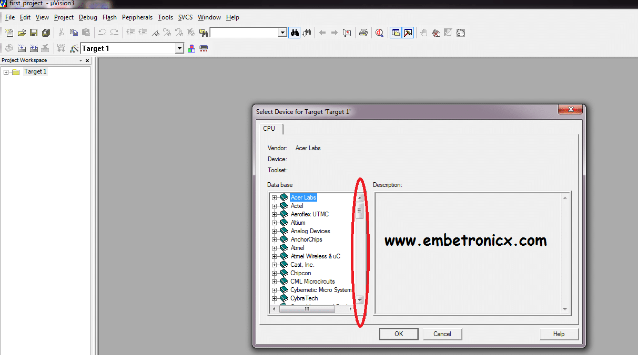
Task: Click Description box scrollbar up arrow
Action: [565, 198]
